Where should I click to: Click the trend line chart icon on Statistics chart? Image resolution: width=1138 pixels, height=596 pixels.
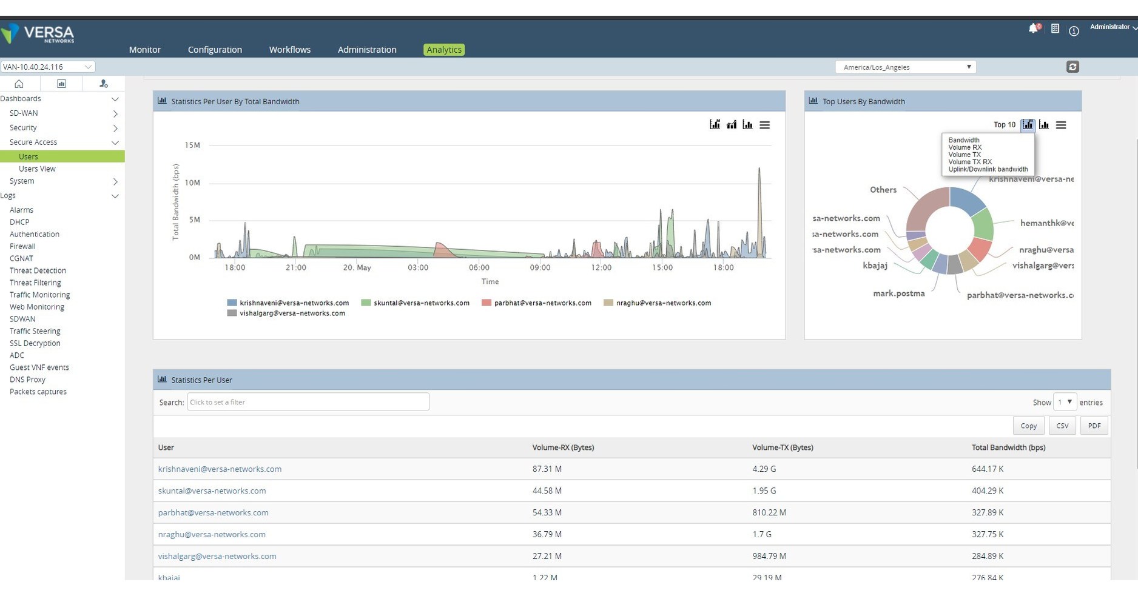pos(732,124)
